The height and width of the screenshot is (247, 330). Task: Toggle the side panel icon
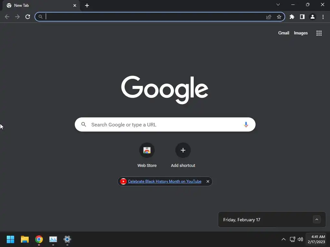[x=302, y=17]
